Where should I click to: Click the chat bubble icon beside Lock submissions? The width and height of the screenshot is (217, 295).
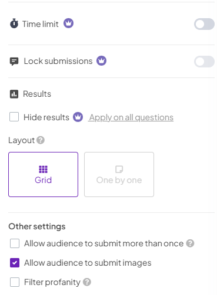pyautogui.click(x=14, y=62)
